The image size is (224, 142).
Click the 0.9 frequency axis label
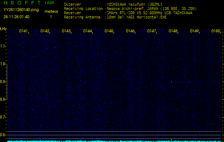(x=3, y=82)
